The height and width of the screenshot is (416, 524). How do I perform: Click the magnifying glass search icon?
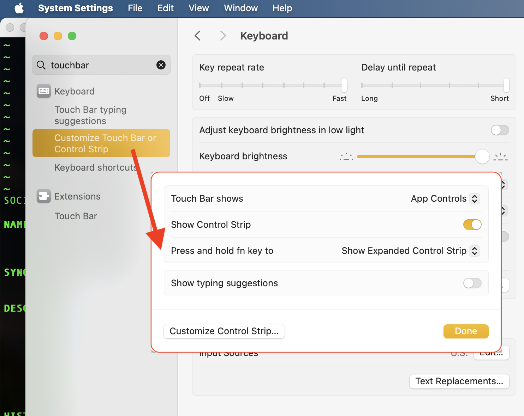click(41, 65)
